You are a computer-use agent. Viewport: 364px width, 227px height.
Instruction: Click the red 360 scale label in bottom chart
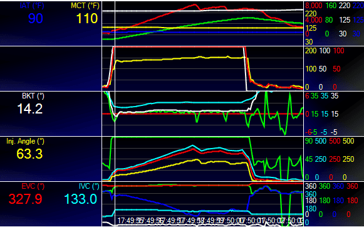(x=352, y=186)
